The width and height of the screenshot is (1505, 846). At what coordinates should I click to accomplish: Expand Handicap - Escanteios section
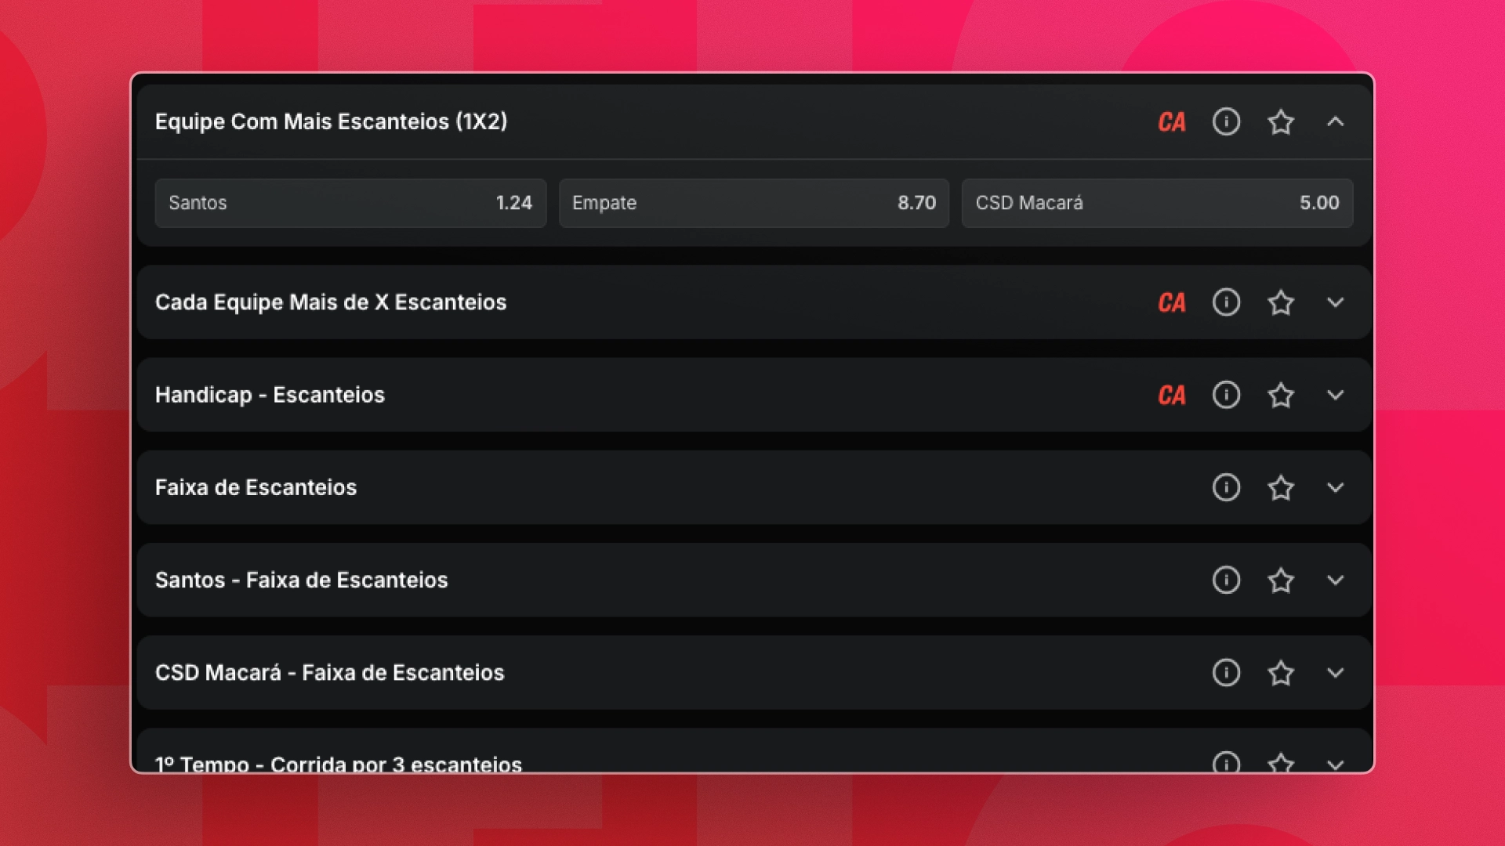coord(1336,395)
